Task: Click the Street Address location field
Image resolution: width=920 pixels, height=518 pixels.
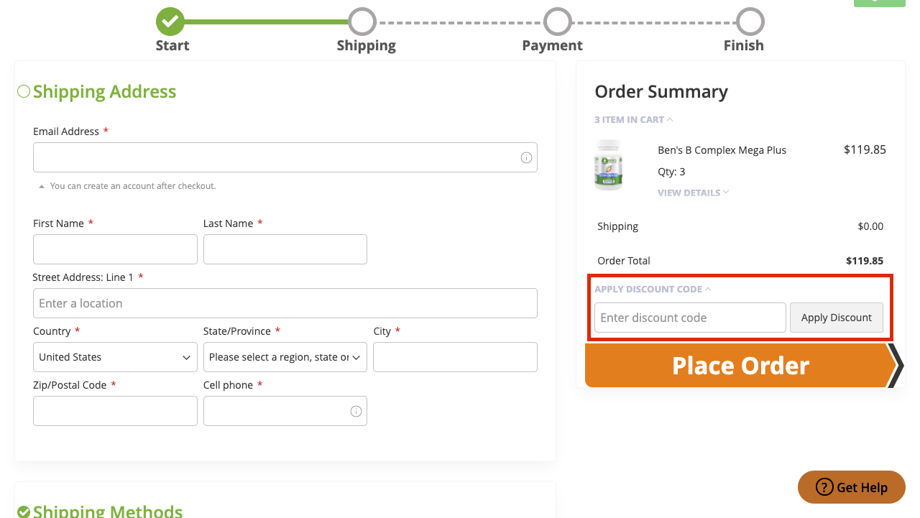Action: point(285,303)
